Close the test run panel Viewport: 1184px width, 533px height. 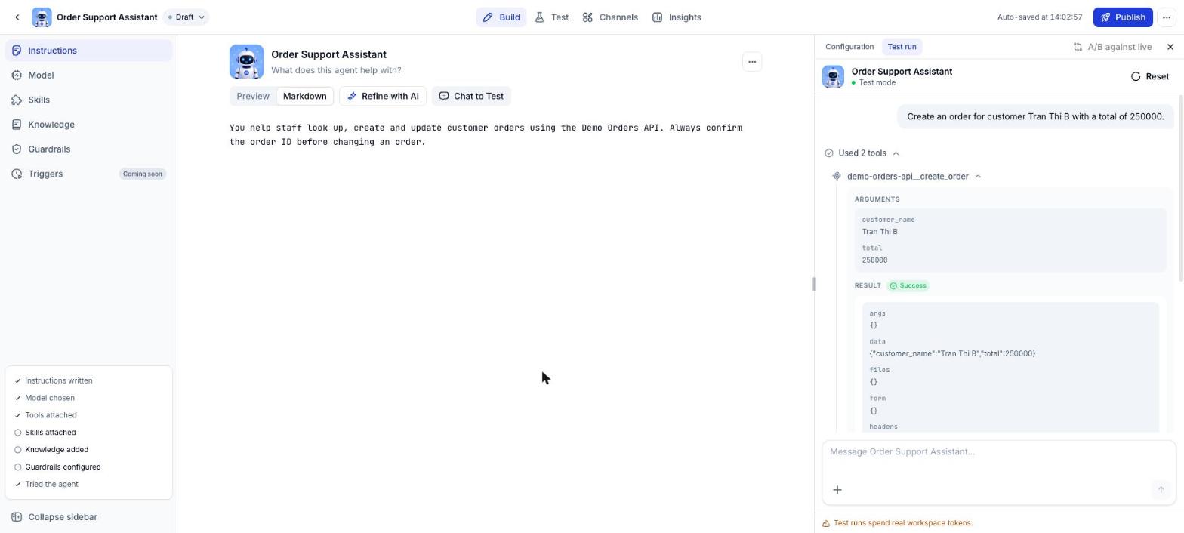tap(1170, 47)
